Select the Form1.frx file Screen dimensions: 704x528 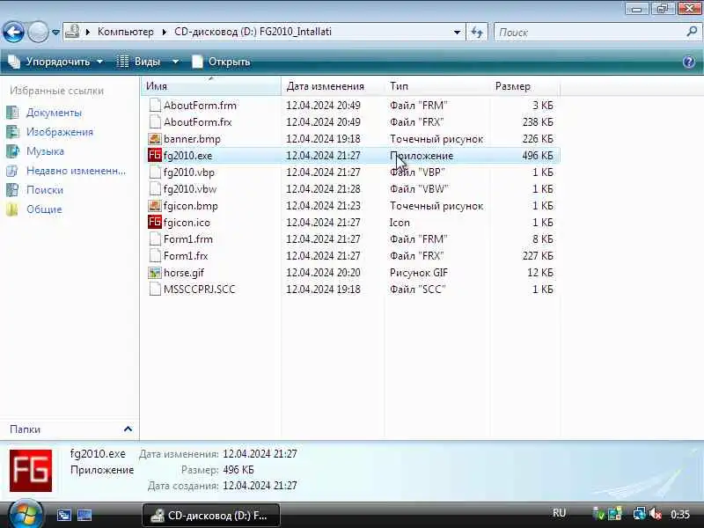click(x=186, y=256)
